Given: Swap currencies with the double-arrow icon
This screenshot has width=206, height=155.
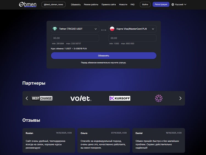Looking at the screenshot, I should pos(104,30).
